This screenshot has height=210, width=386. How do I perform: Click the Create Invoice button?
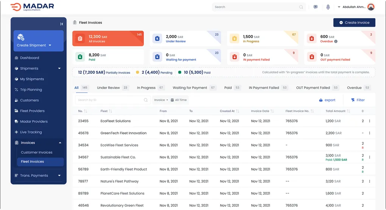coord(354,23)
